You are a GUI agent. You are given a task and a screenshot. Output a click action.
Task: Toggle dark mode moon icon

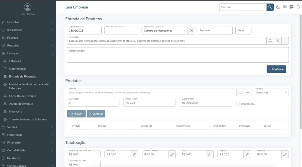[278, 7]
